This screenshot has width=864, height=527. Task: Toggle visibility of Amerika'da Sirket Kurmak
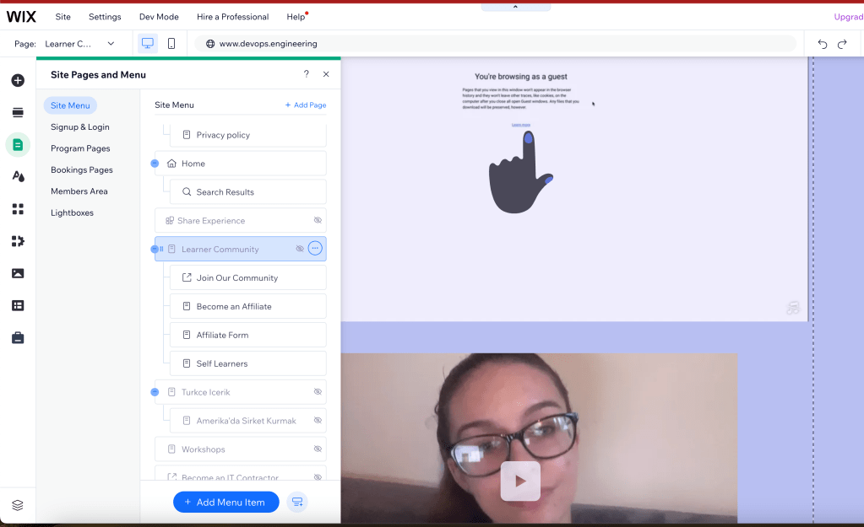[318, 420]
